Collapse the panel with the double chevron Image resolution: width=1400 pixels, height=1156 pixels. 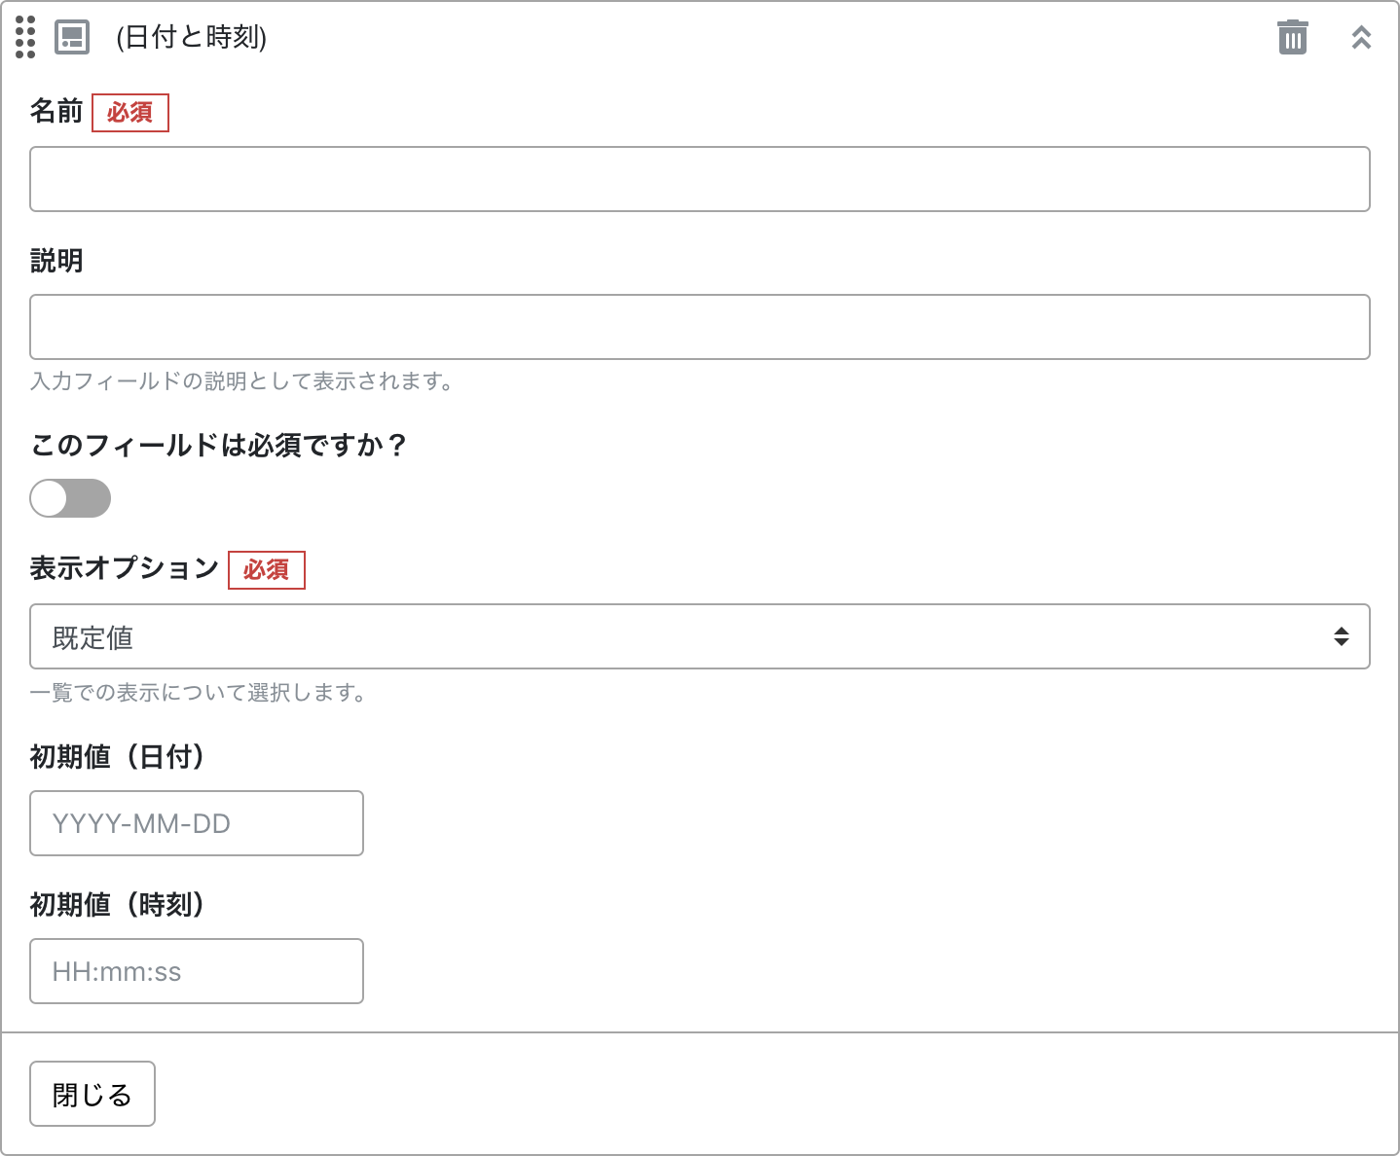coord(1361,37)
